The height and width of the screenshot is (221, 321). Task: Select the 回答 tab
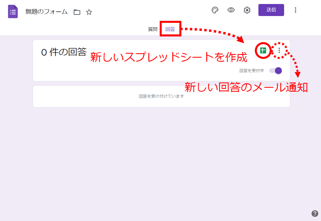coord(170,29)
